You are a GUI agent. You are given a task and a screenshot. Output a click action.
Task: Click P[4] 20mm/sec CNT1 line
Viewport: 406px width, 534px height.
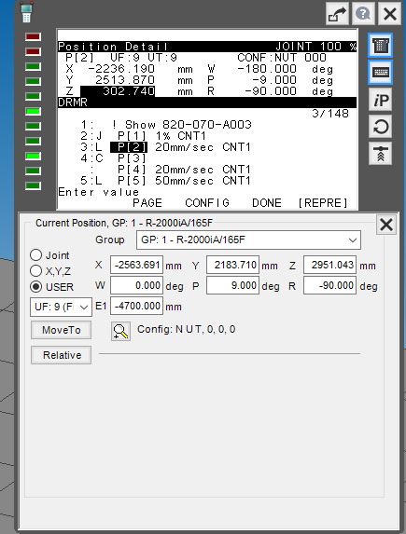pos(184,170)
